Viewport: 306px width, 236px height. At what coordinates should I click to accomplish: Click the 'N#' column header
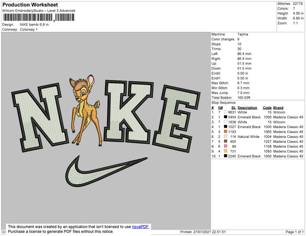(x=220, y=108)
